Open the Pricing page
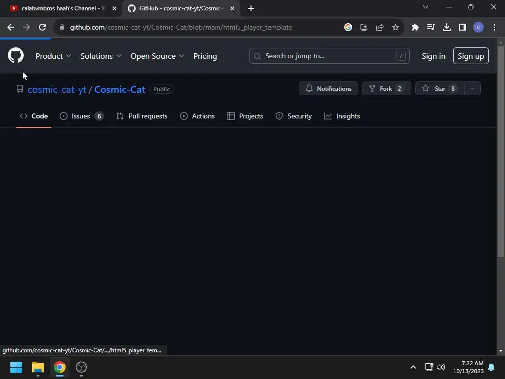The width and height of the screenshot is (505, 379). 205,56
